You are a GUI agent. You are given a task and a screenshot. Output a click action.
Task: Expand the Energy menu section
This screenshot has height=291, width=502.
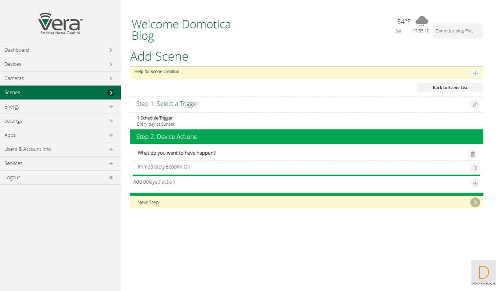(x=111, y=107)
